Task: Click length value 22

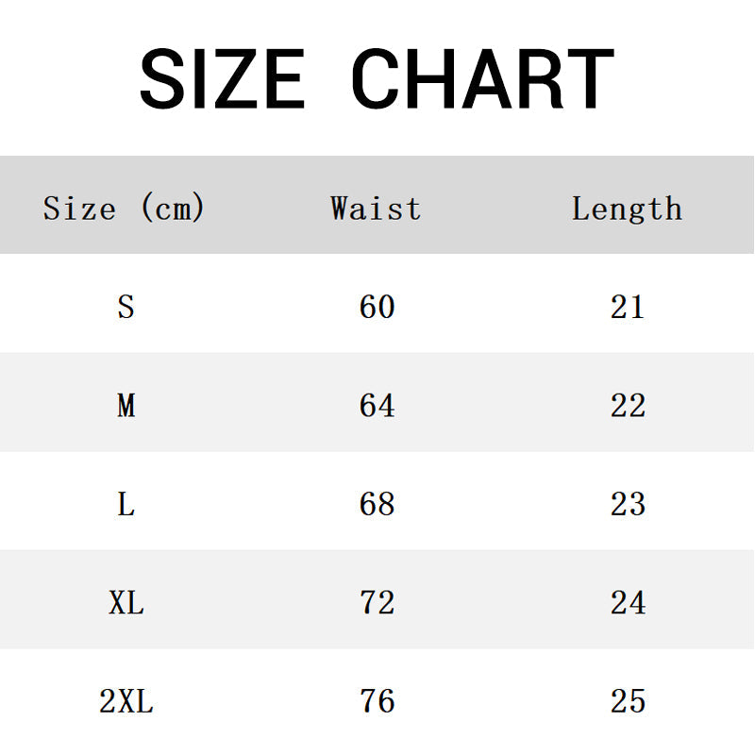Action: [627, 406]
